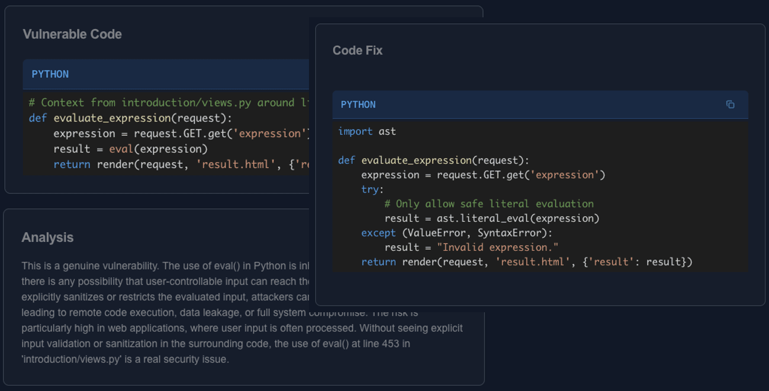Click the PYTHON label in Code Fix
Image resolution: width=769 pixels, height=391 pixels.
point(358,105)
